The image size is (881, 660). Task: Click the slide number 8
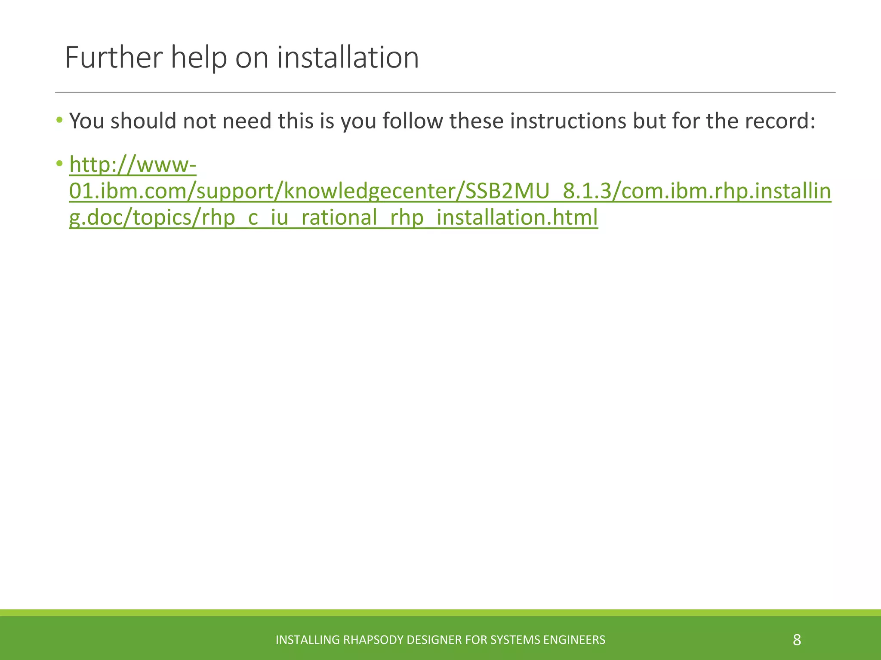click(x=797, y=640)
